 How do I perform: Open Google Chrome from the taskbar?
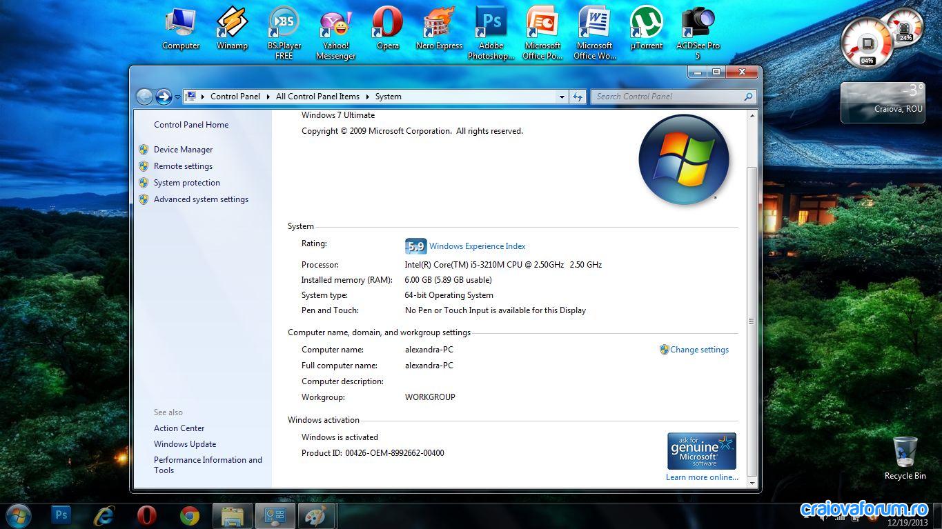tap(189, 515)
